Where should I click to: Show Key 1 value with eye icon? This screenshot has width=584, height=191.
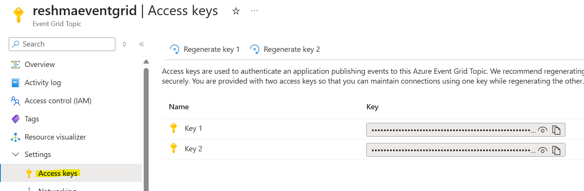543,130
